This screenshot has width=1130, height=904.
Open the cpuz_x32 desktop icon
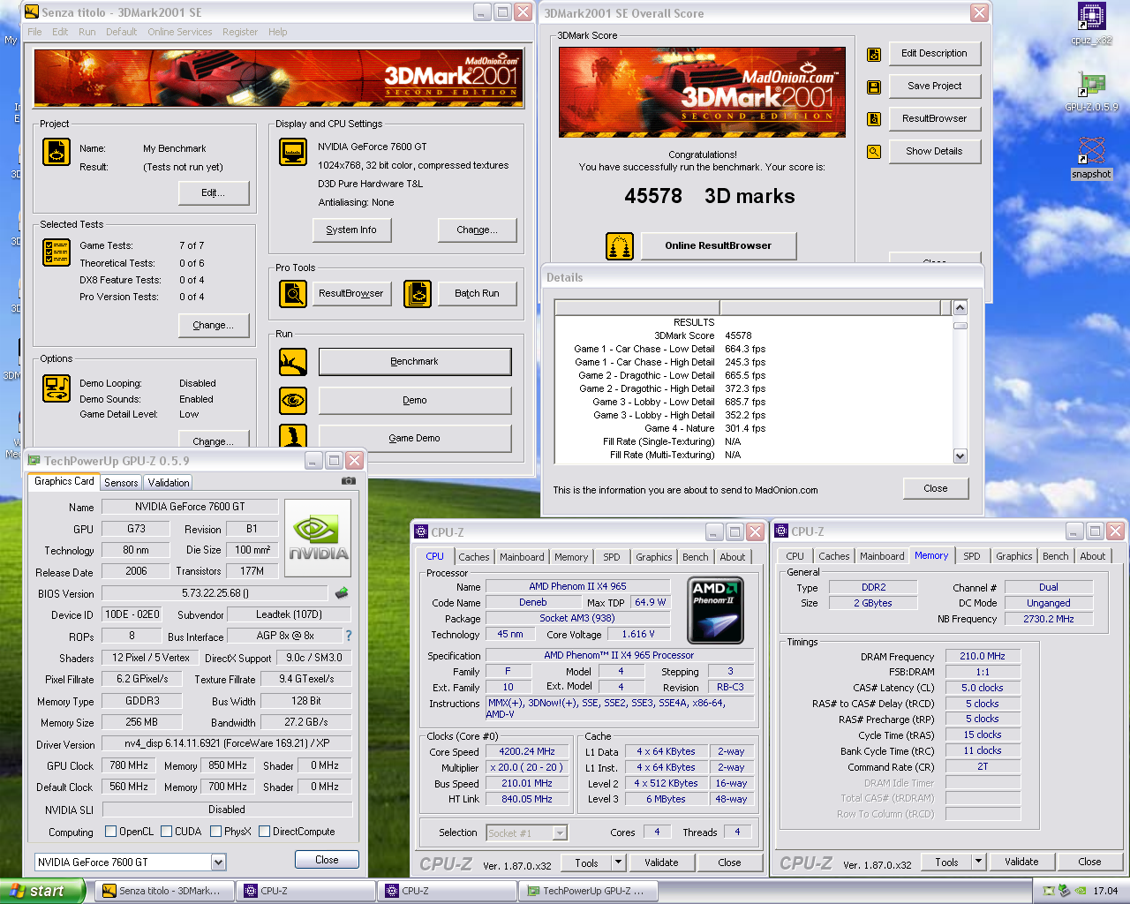click(x=1091, y=24)
